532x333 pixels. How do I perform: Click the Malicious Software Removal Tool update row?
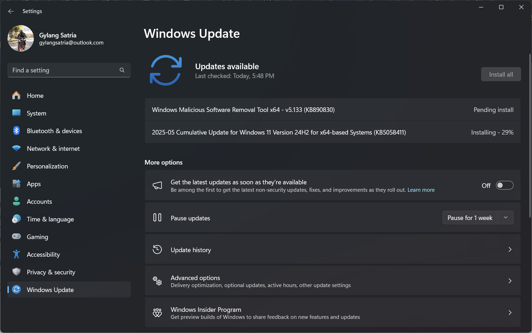(x=333, y=109)
